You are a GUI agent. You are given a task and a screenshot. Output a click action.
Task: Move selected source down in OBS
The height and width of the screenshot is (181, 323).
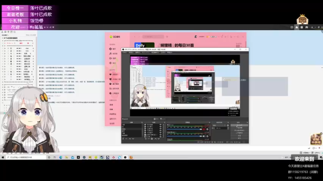[159, 139]
